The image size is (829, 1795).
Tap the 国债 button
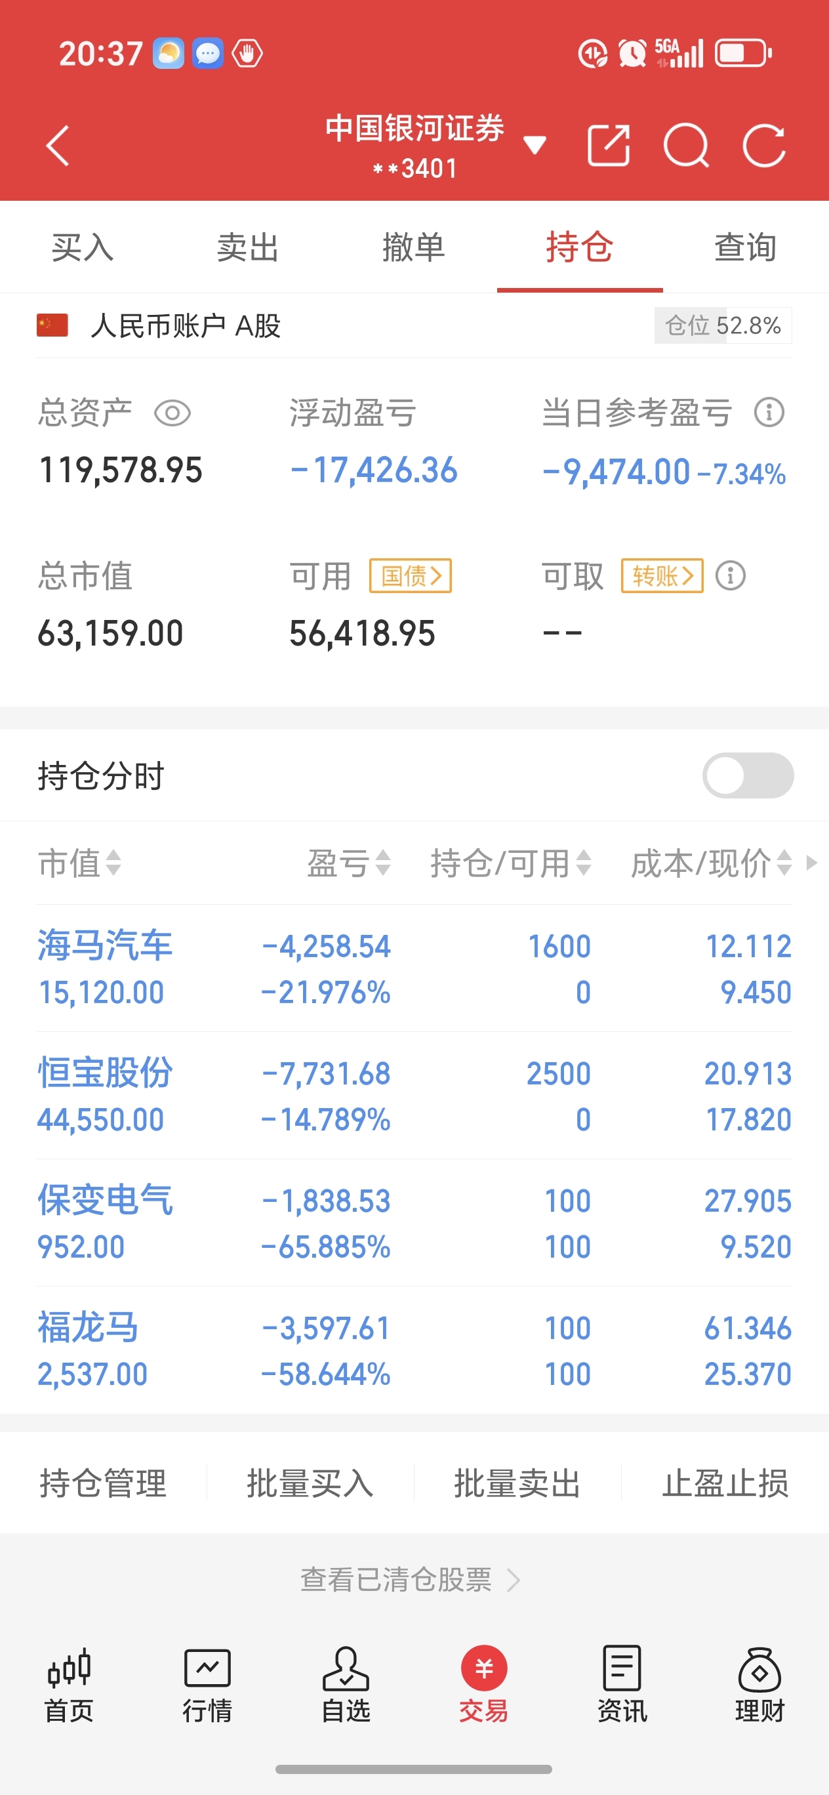click(x=411, y=576)
